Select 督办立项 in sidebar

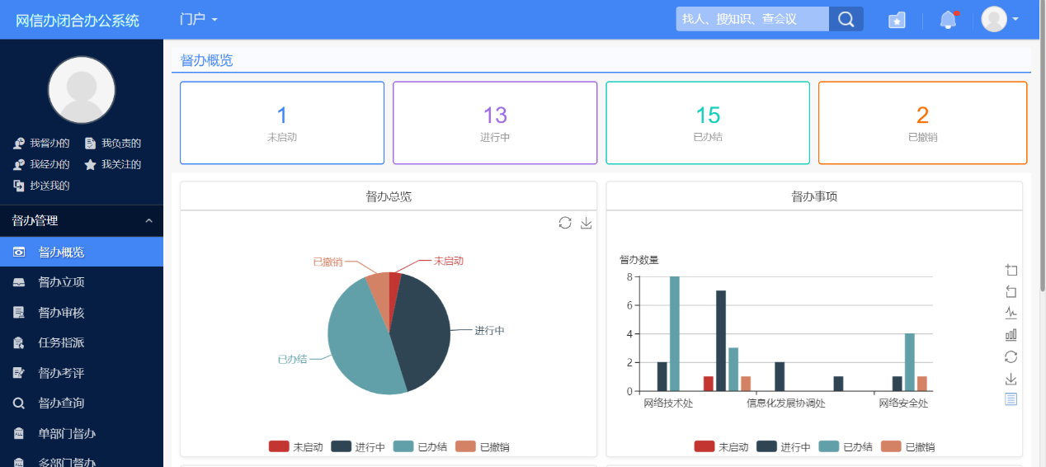tap(82, 282)
